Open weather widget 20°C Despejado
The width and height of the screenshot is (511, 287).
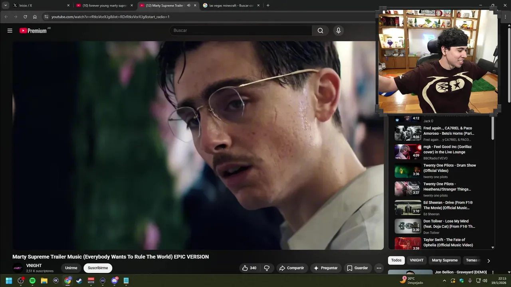[411, 281]
